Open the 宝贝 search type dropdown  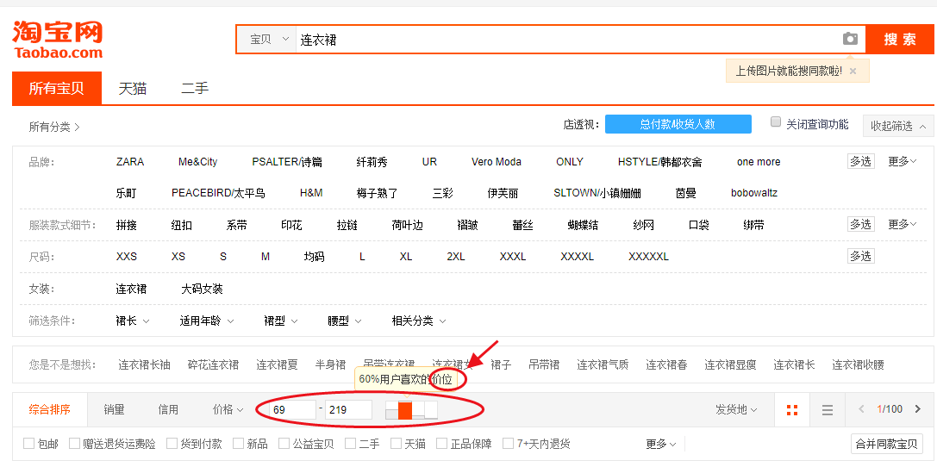[x=267, y=40]
